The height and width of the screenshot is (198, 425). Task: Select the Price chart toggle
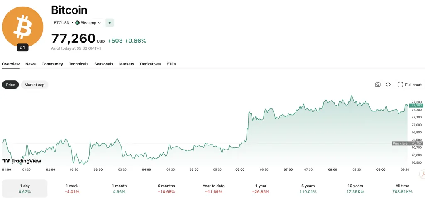point(10,85)
